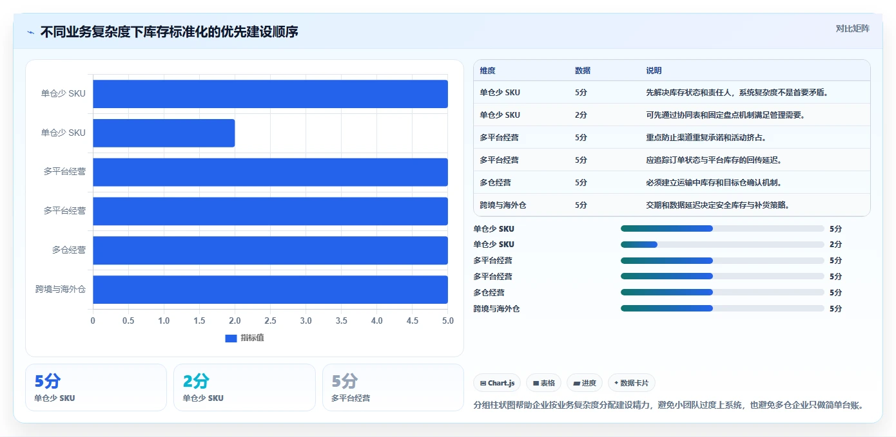This screenshot has height=437, width=896.
Task: Open the 5分 多平台经营 stat card
Action: 393,387
